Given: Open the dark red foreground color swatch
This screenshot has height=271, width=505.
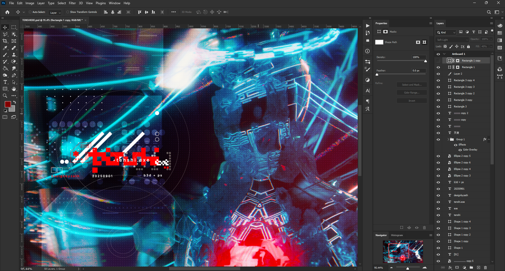Looking at the screenshot, I should tap(7, 104).
